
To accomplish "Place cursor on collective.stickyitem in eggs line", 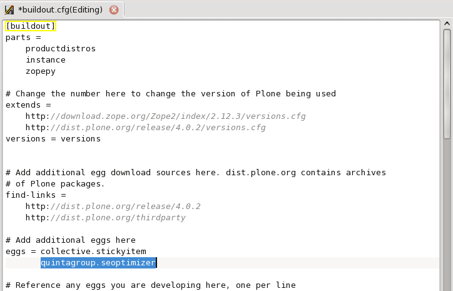I will 93,252.
